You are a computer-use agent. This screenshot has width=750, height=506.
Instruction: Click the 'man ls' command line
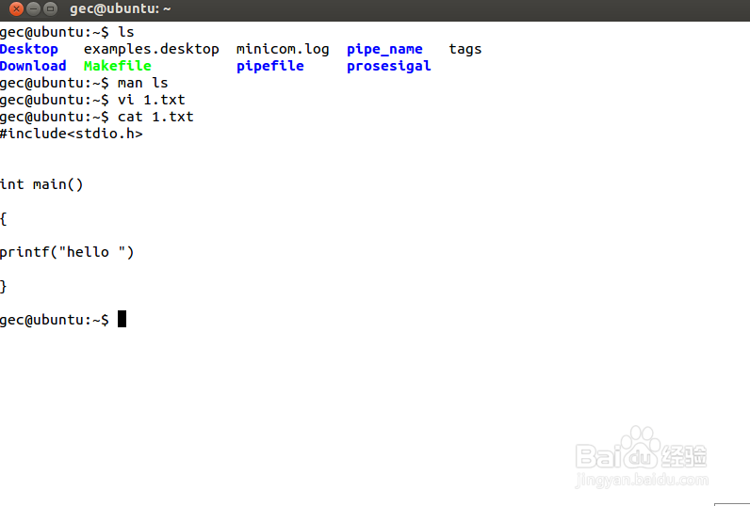(84, 83)
